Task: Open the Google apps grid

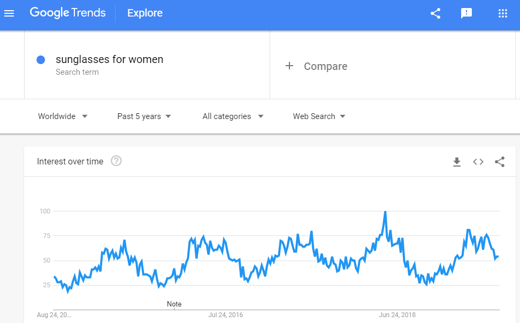Action: 503,13
